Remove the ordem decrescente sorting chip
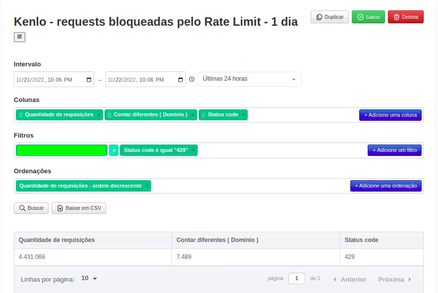The image size is (438, 293). tap(147, 186)
